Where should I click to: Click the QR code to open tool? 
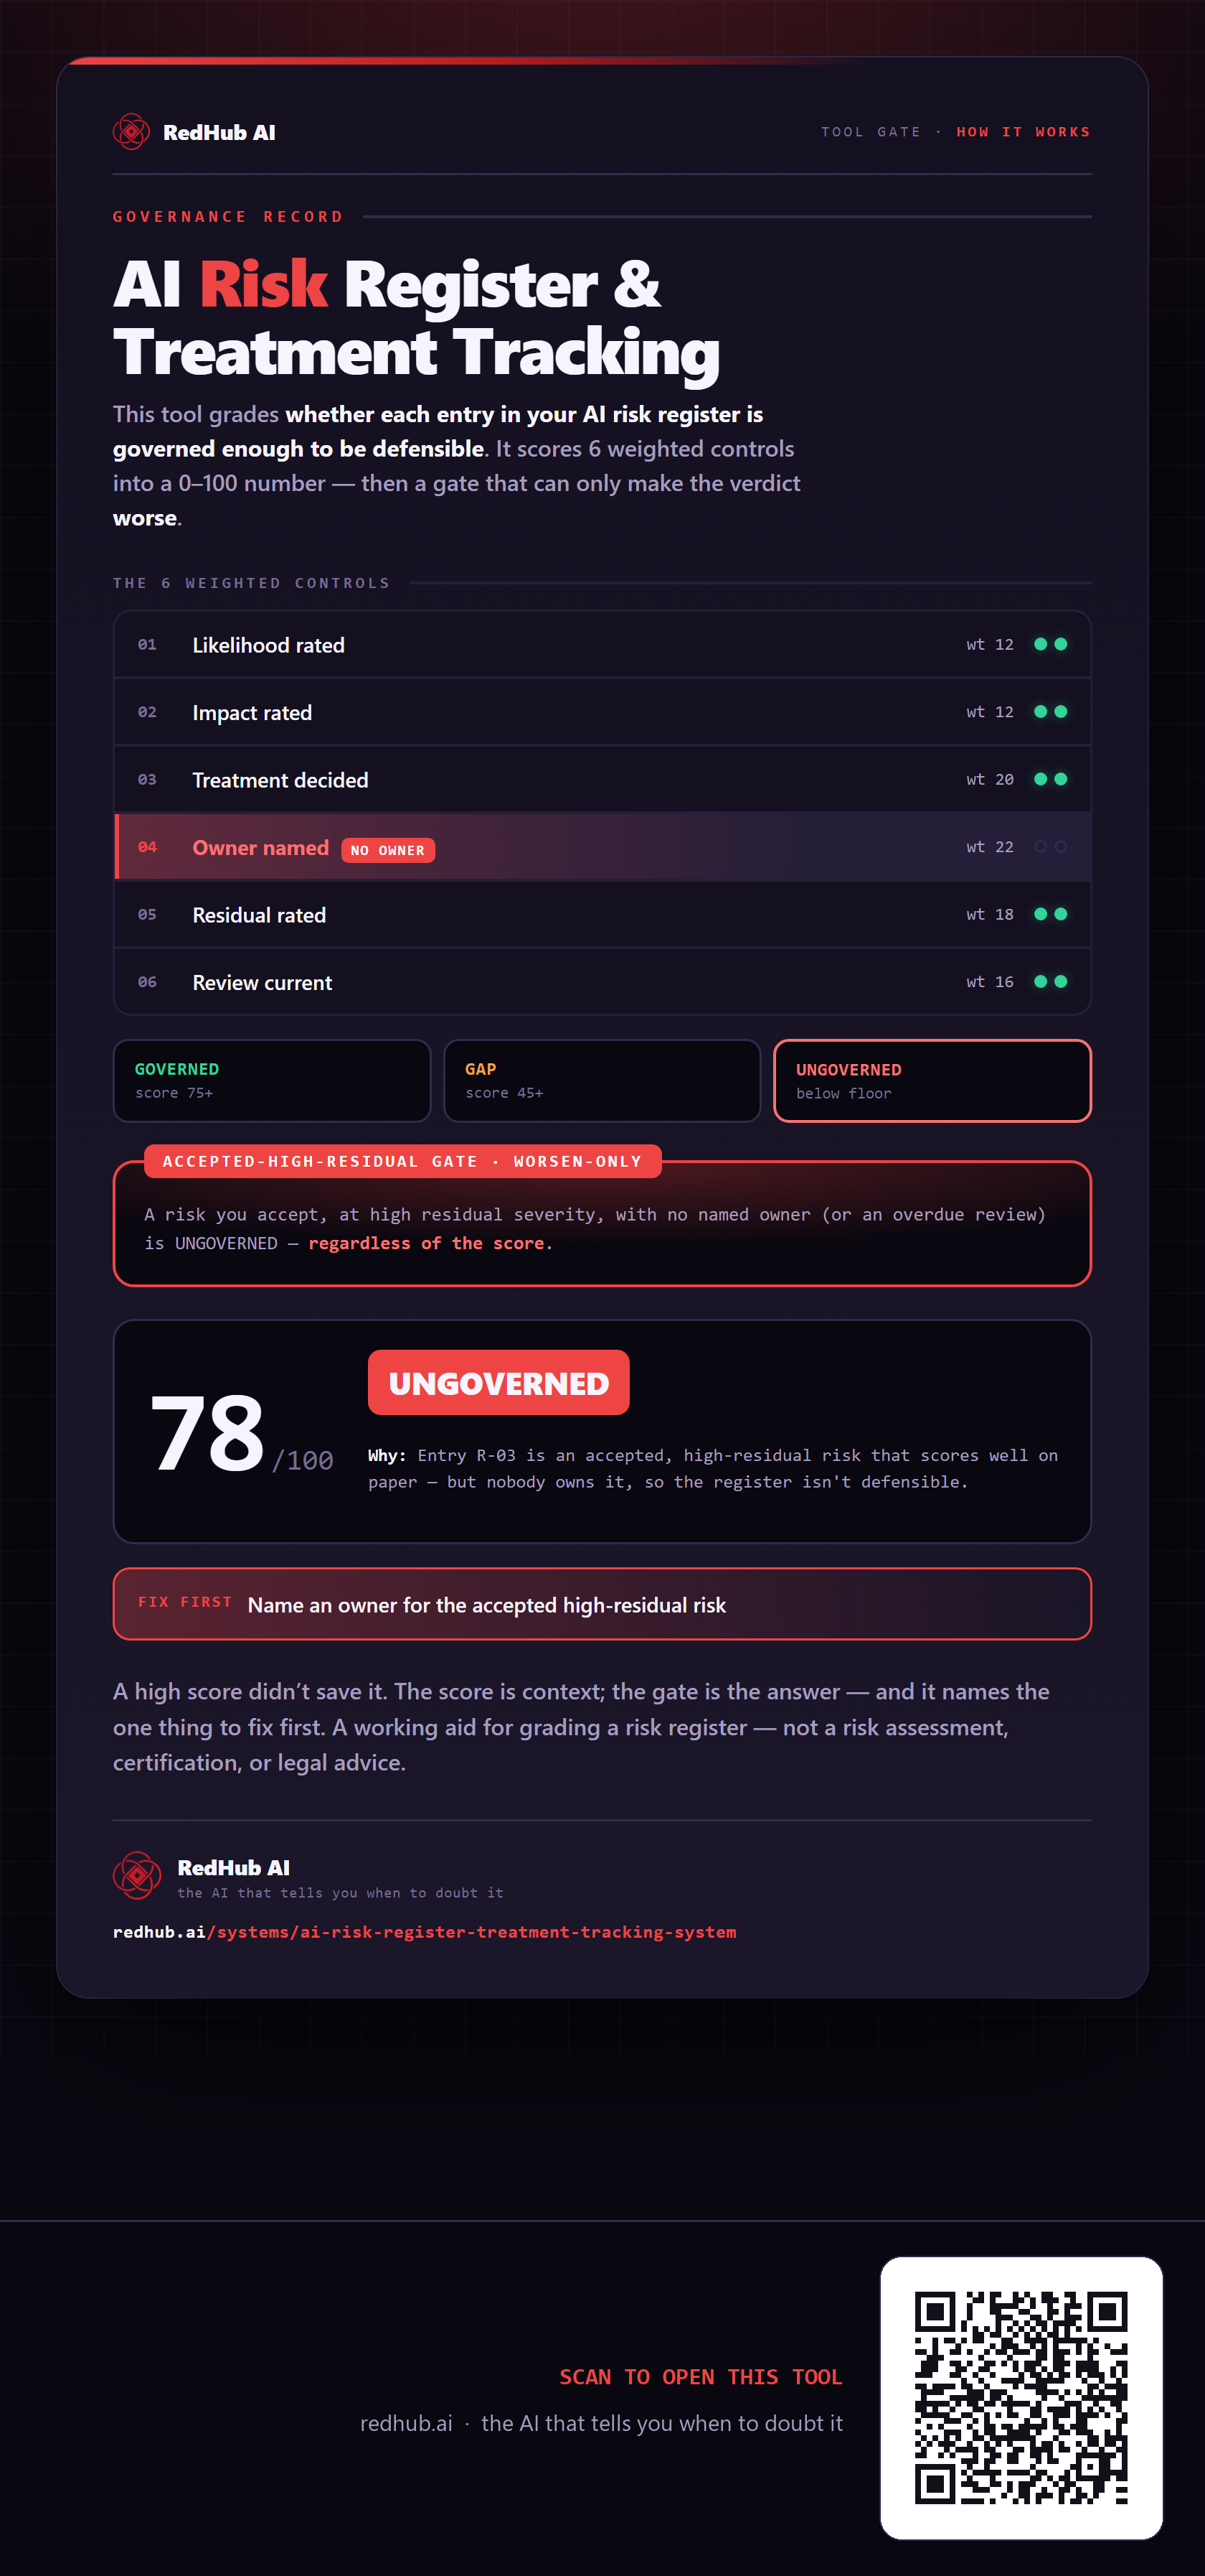[1021, 2397]
